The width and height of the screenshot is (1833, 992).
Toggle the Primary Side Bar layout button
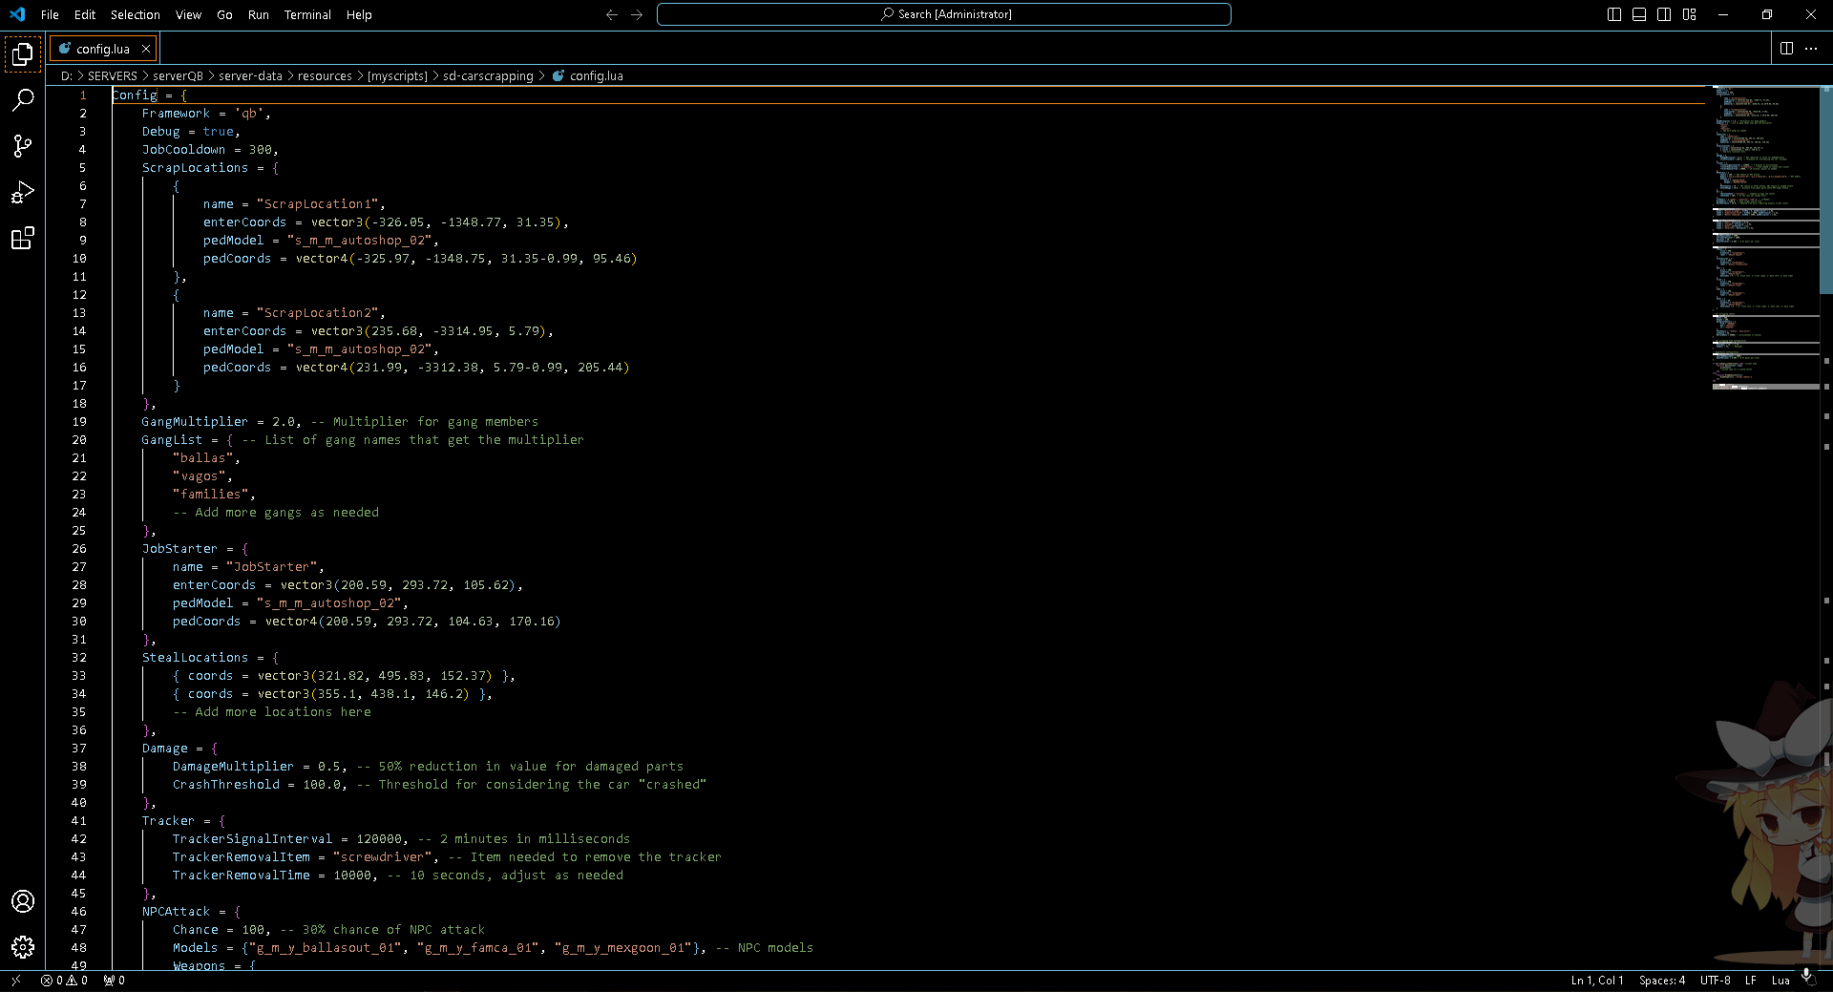point(1614,14)
